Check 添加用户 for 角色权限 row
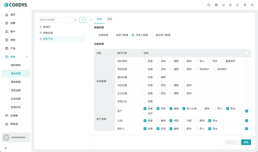 [197, 69]
